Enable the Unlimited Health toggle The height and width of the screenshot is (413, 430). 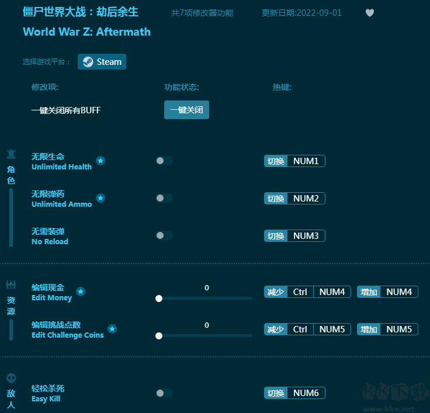164,161
